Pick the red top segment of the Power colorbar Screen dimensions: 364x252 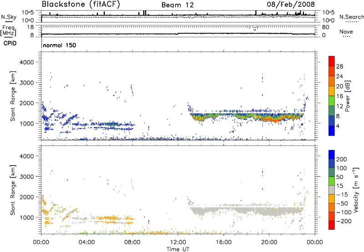pos(332,61)
